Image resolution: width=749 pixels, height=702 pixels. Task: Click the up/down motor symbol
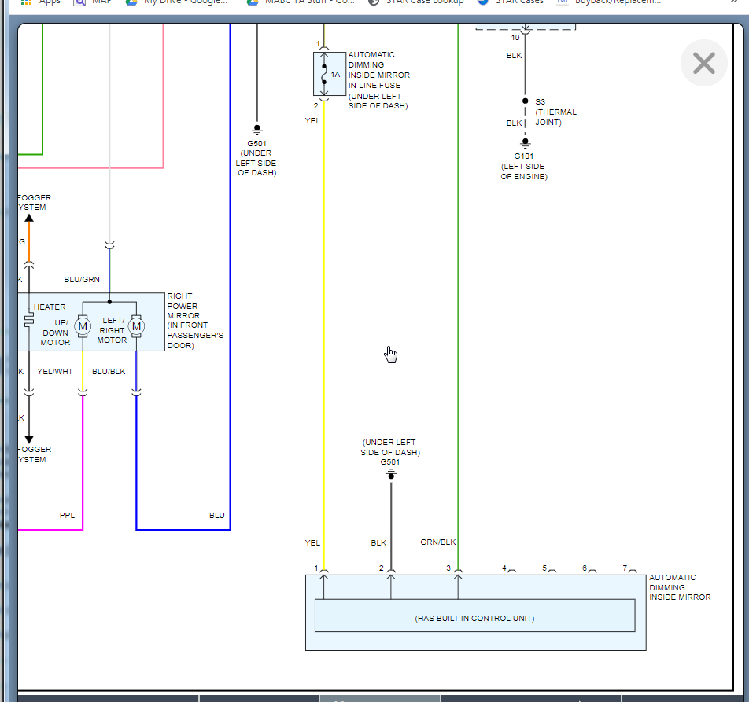click(83, 326)
